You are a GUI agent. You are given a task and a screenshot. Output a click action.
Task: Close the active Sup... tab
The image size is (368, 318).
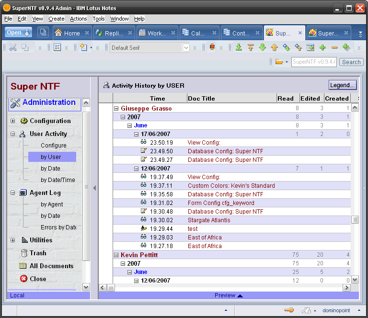pyautogui.click(x=300, y=33)
